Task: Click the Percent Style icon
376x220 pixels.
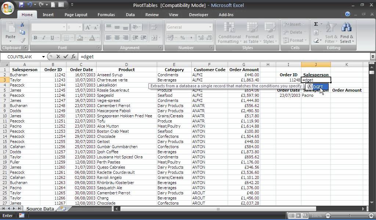Action: click(182, 38)
